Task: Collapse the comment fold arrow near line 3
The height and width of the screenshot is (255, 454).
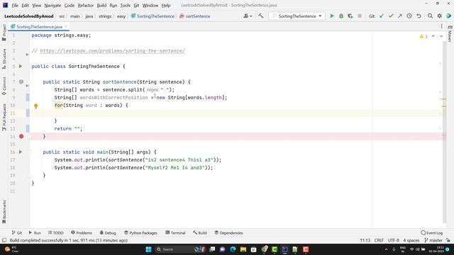Action: [x=27, y=55]
